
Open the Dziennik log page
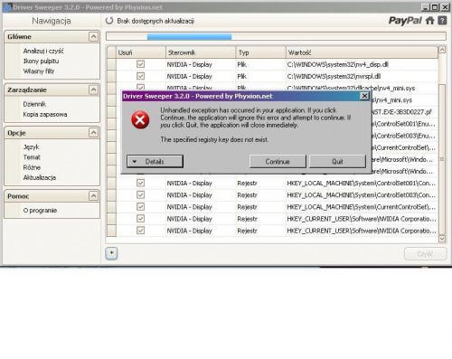tap(34, 104)
